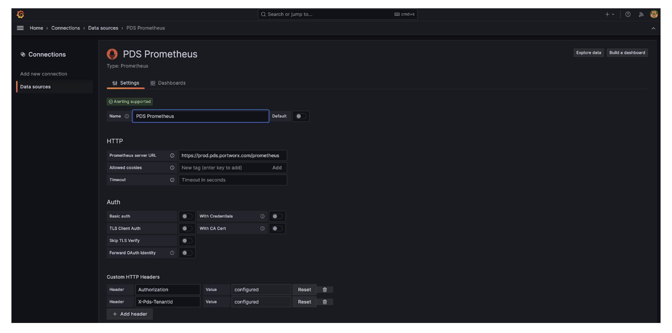This screenshot has height=333, width=672.
Task: Open the hamburger navigation menu
Action: 20,28
